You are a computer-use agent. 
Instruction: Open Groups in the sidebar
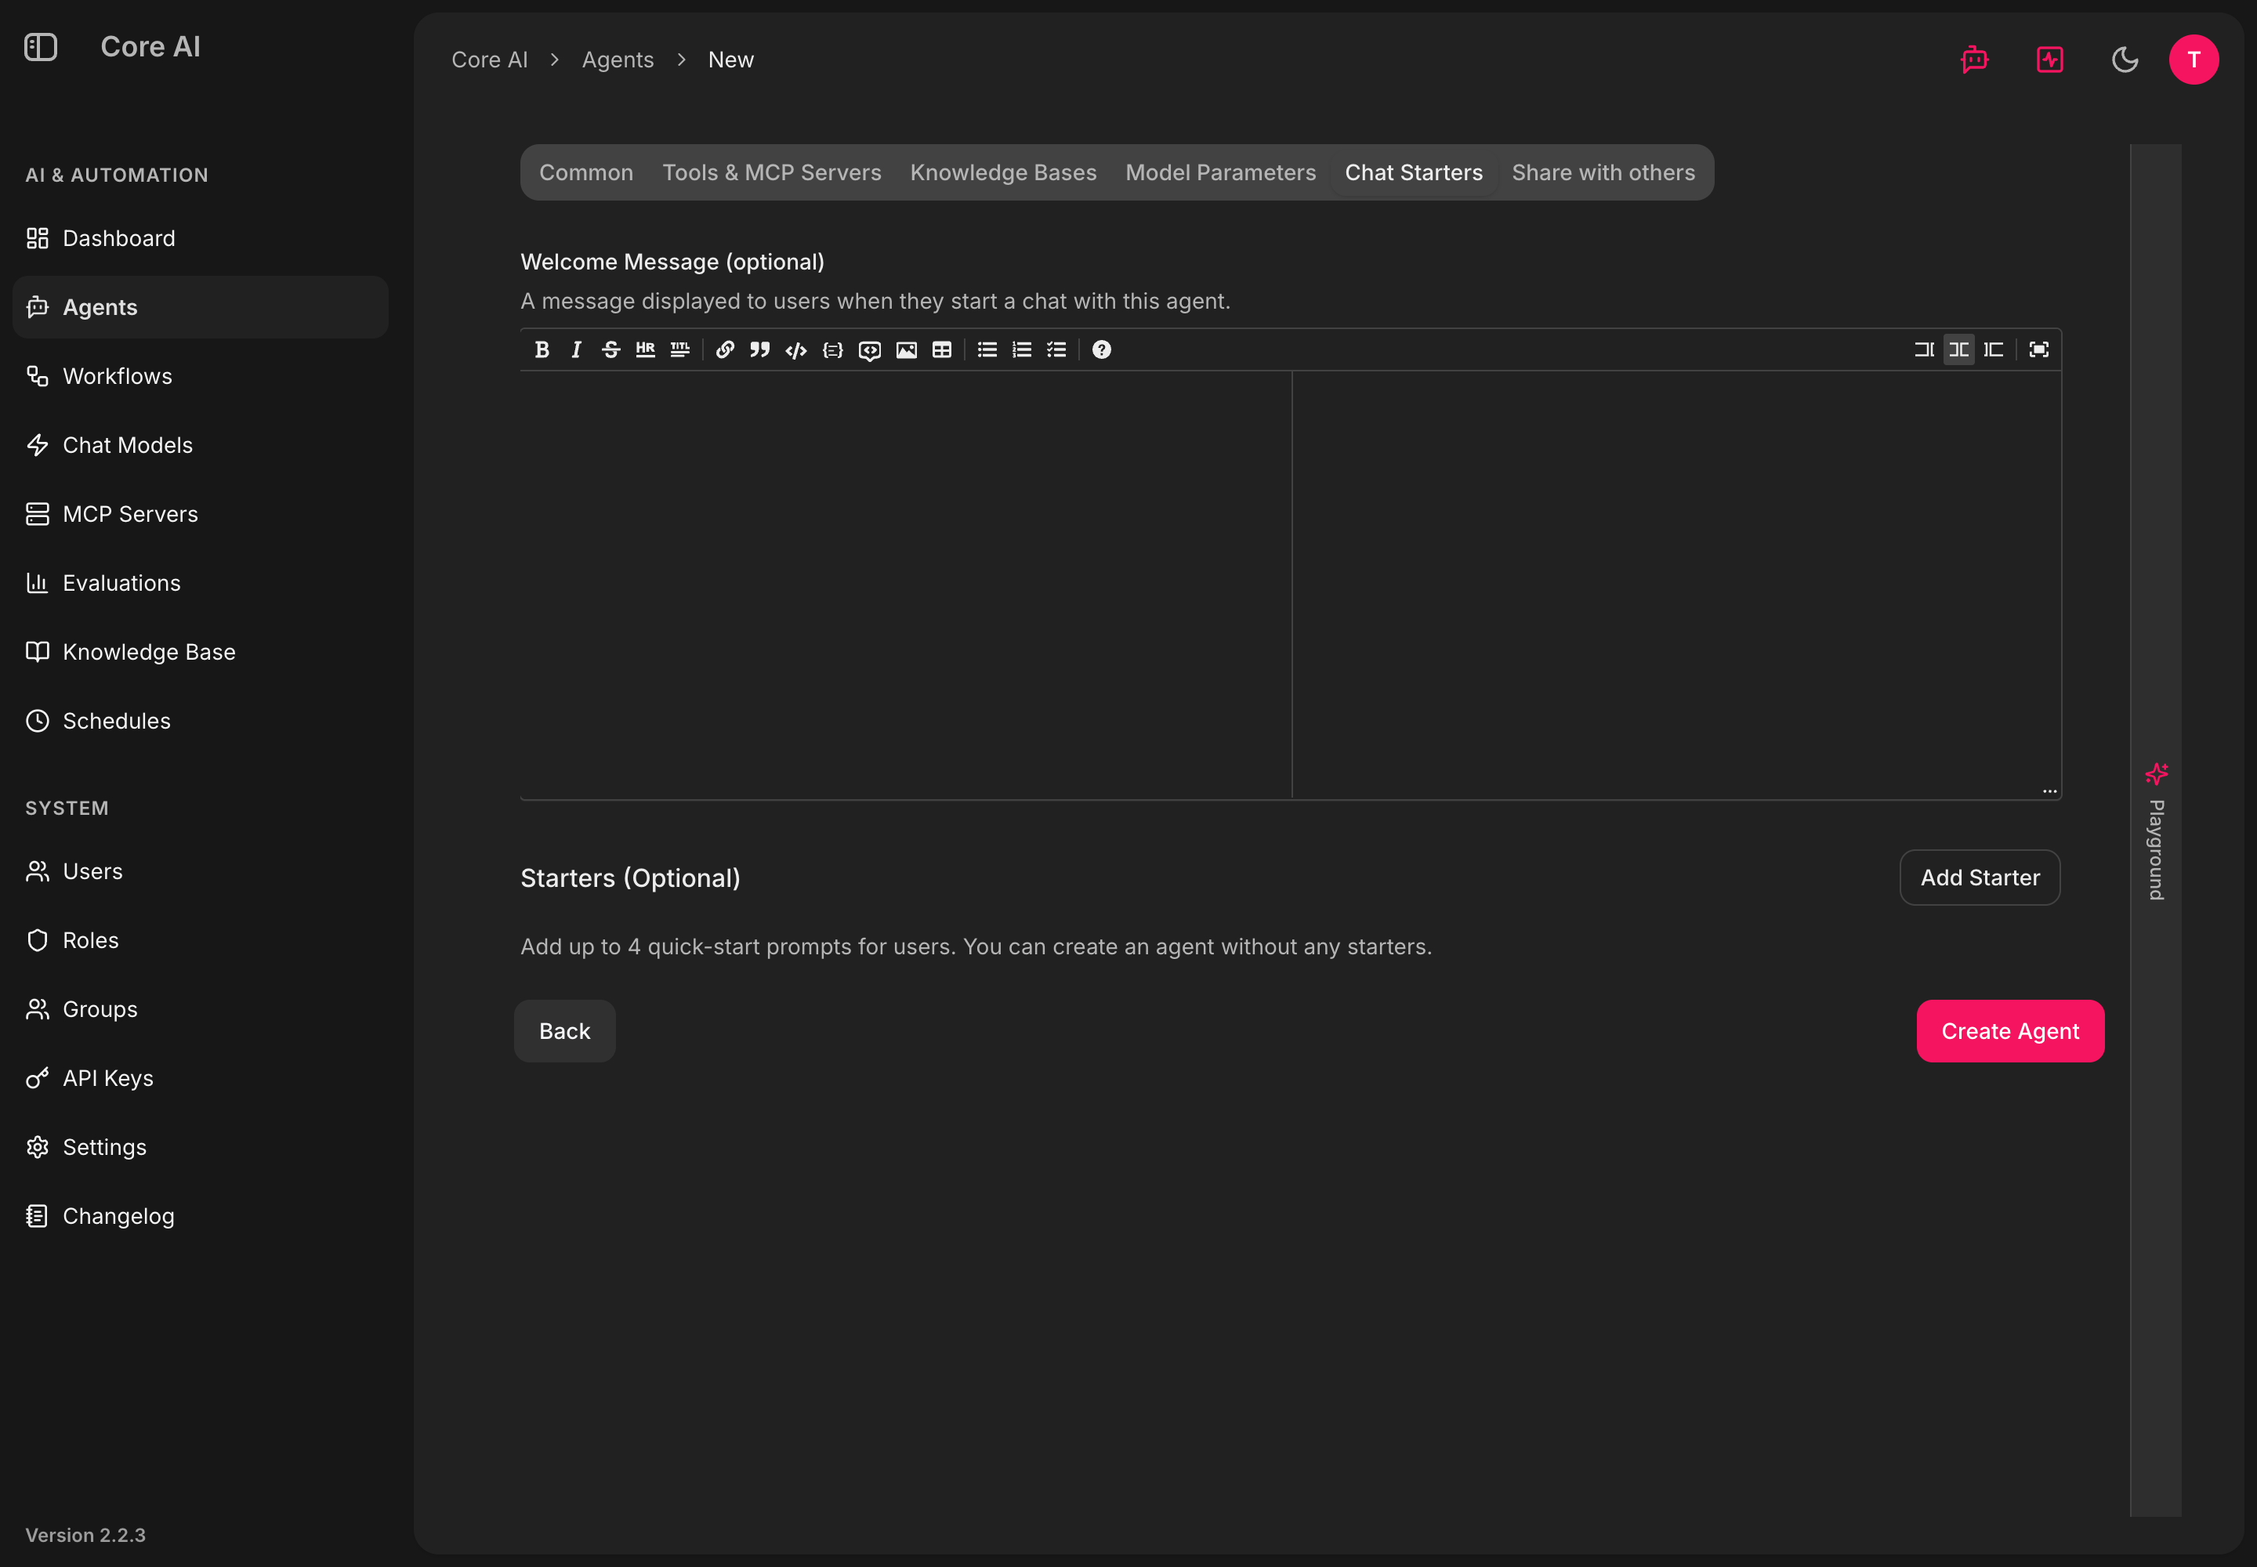coord(201,1009)
